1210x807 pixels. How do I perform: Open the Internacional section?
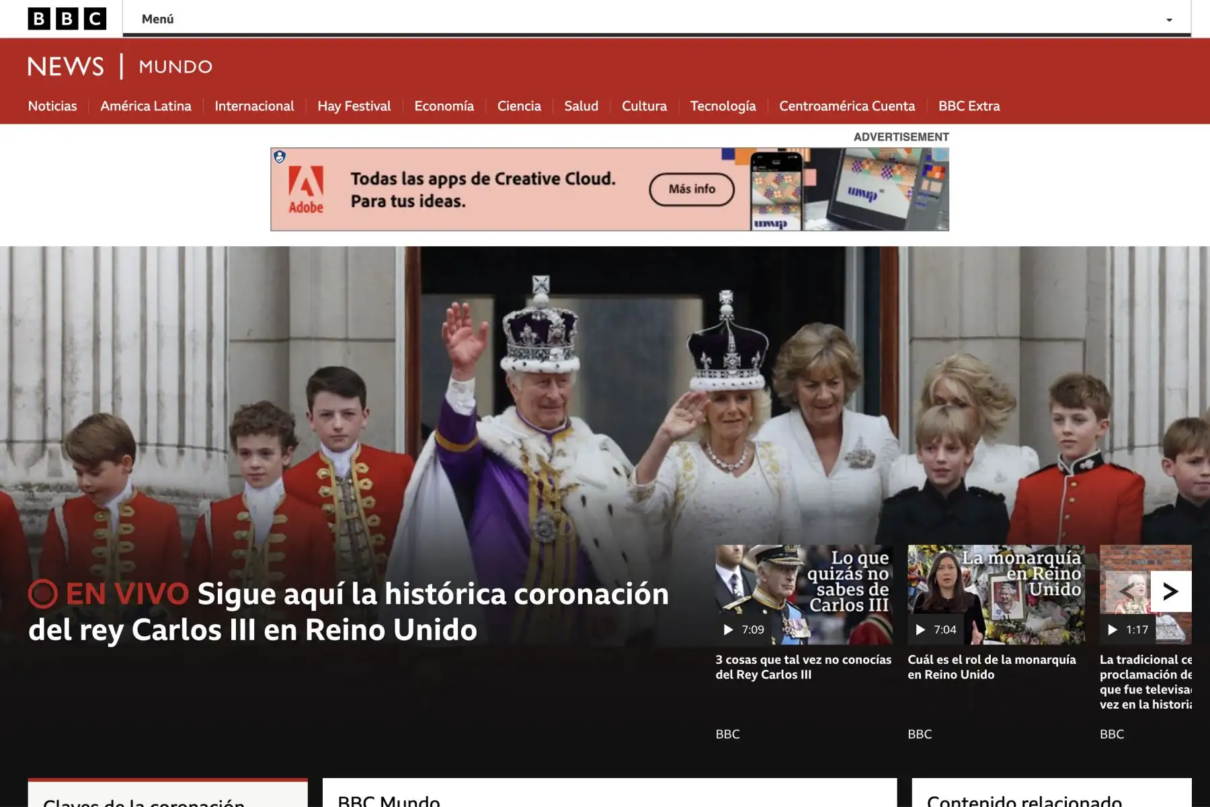[x=254, y=106]
